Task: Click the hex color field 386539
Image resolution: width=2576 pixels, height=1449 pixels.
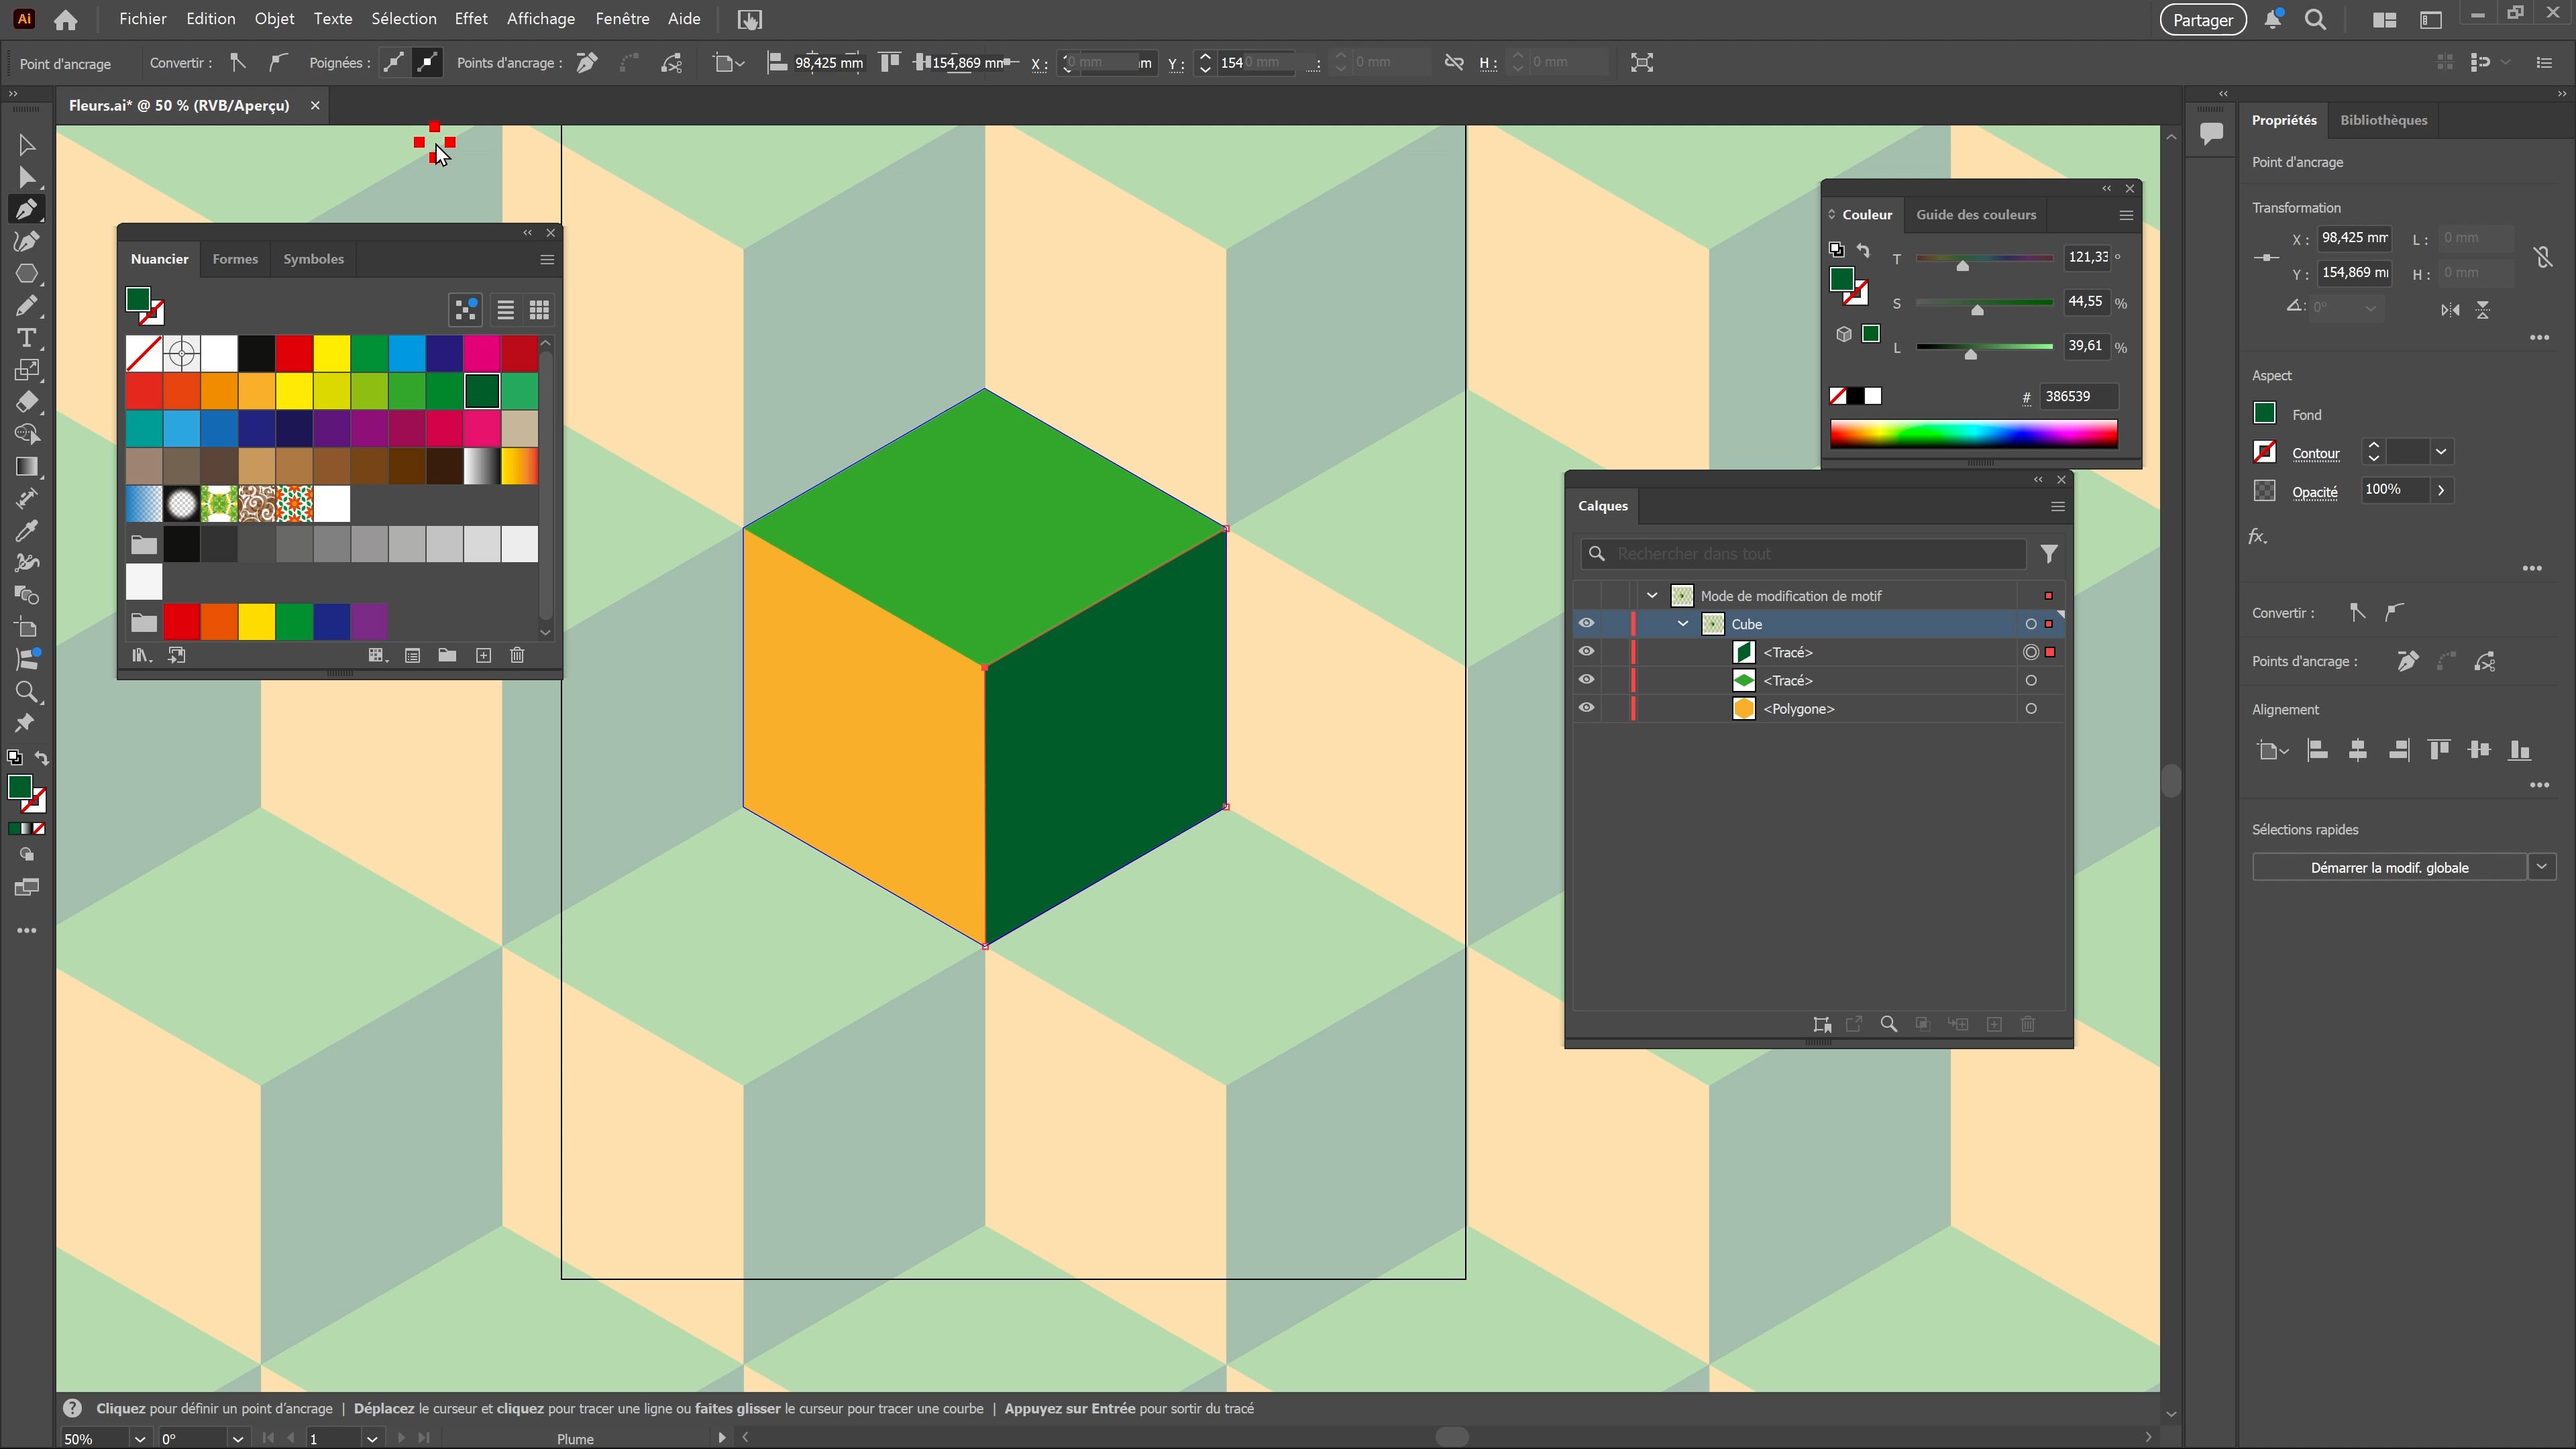Action: click(x=2078, y=397)
